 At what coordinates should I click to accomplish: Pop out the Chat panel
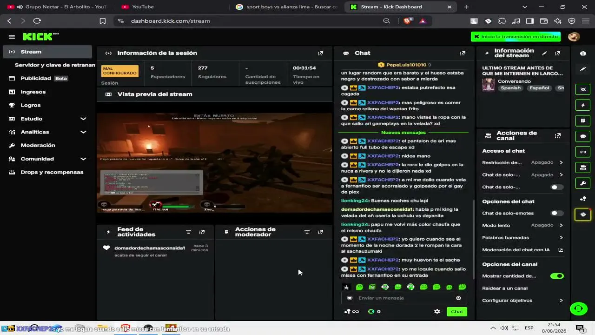463,53
